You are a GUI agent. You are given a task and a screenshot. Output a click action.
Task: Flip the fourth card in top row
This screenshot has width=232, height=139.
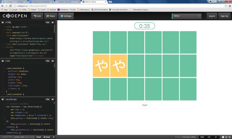(x=153, y=42)
